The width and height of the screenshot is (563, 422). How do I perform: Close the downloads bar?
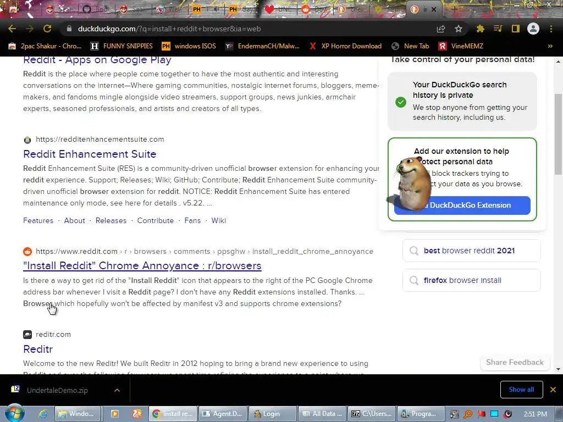(x=553, y=390)
